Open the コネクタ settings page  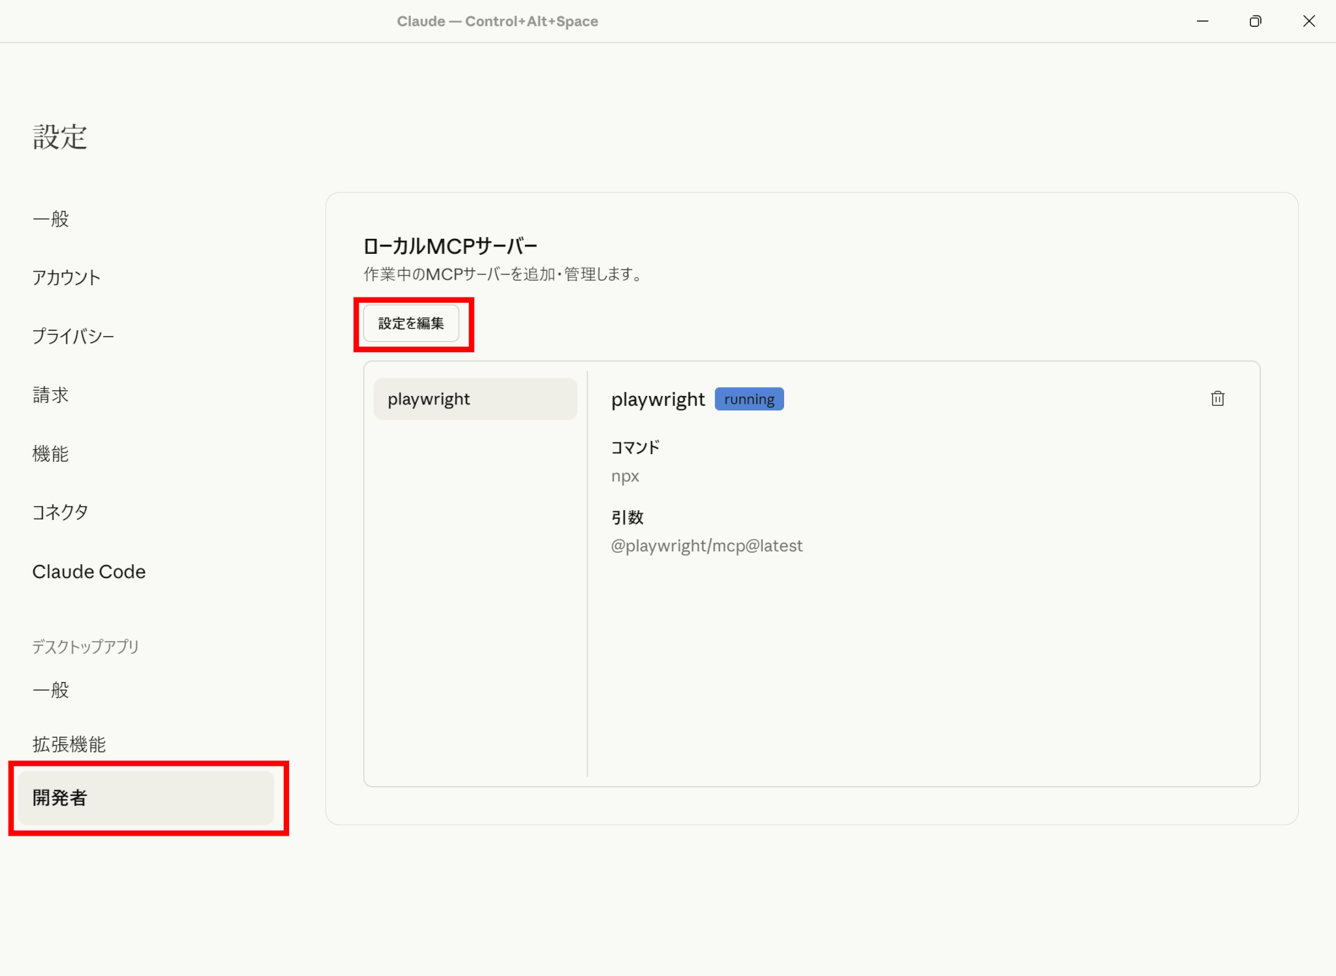coord(60,513)
